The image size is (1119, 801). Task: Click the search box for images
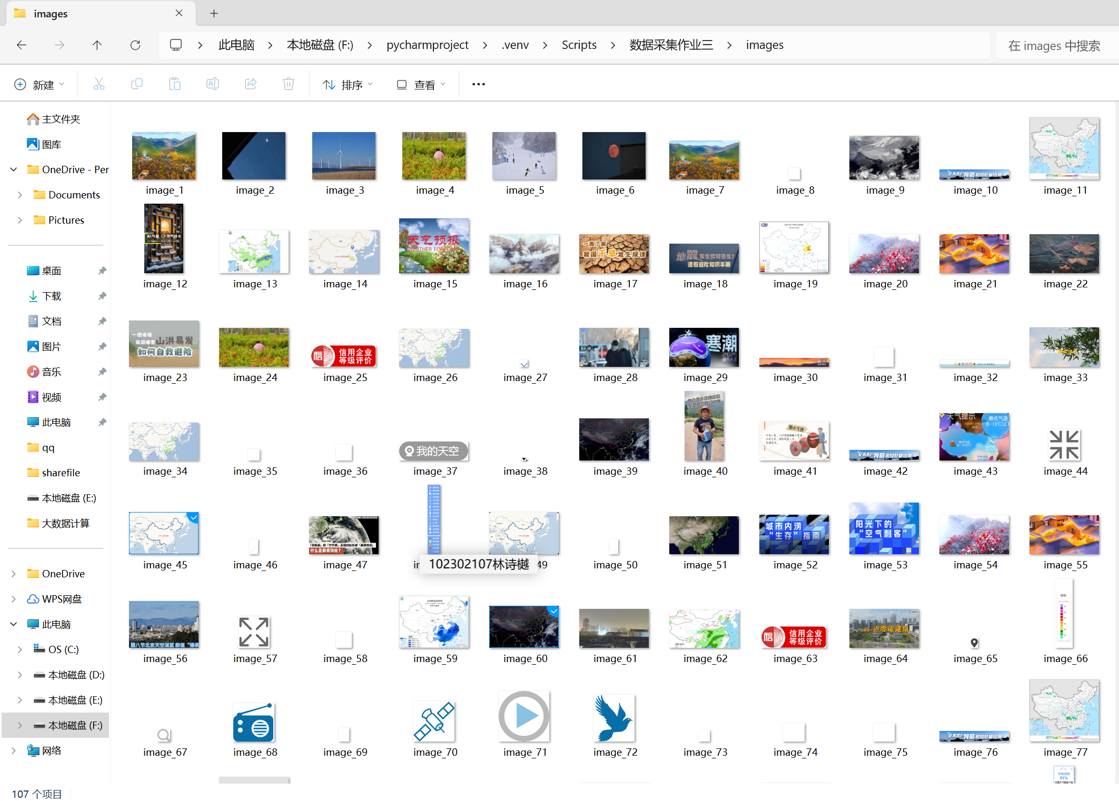point(1054,46)
